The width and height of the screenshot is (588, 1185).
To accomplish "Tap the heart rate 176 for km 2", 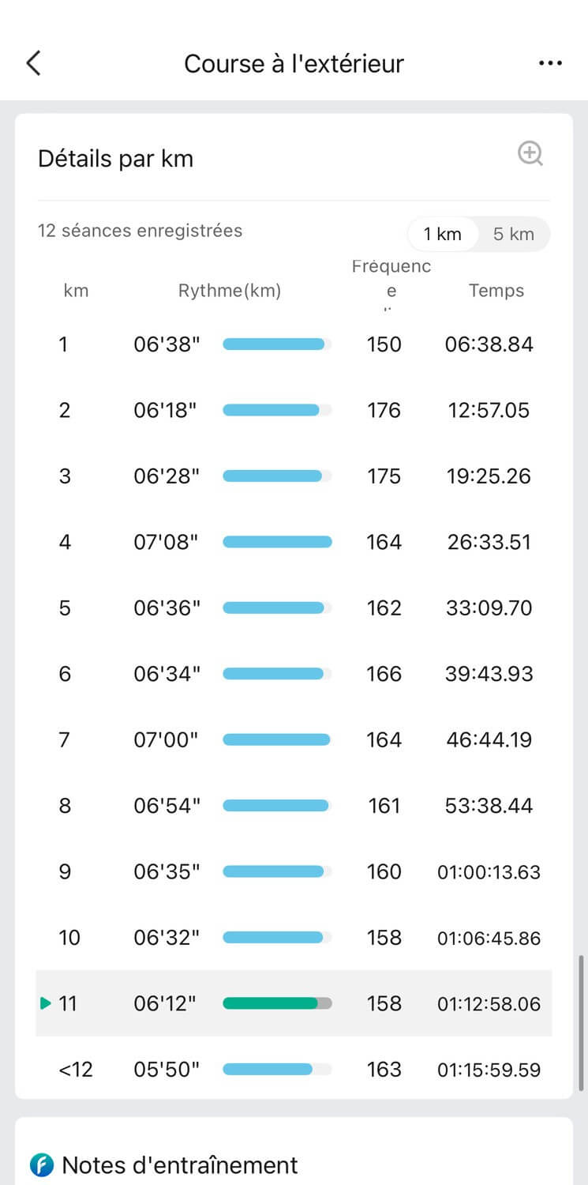I will [x=384, y=411].
